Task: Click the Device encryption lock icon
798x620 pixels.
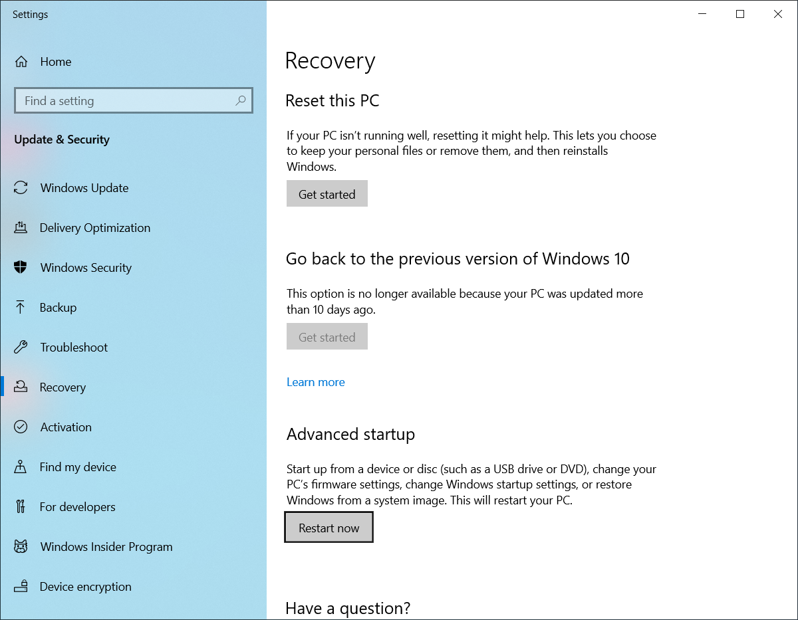Action: [x=21, y=587]
